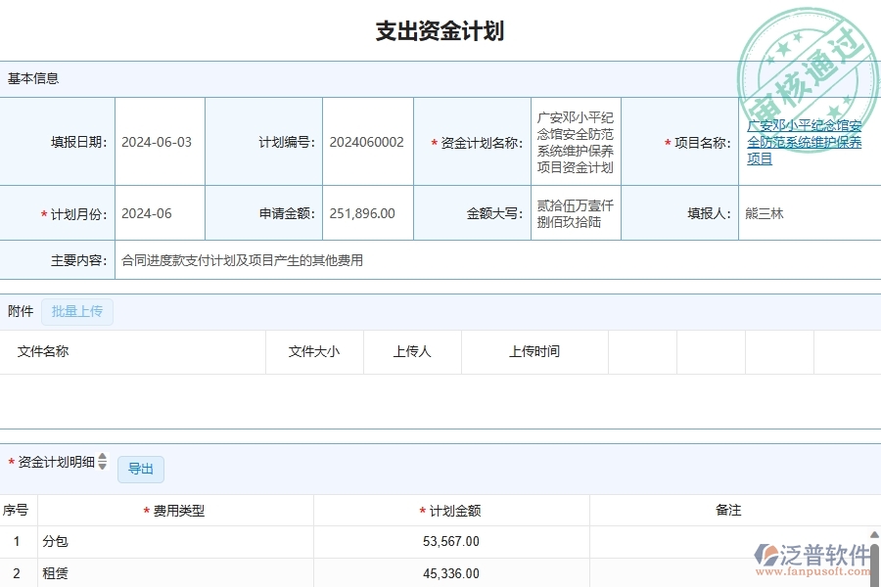
Task: Open the 广安邓小平纪念馆安全防范系统维护保养项目 project link
Action: coord(805,140)
